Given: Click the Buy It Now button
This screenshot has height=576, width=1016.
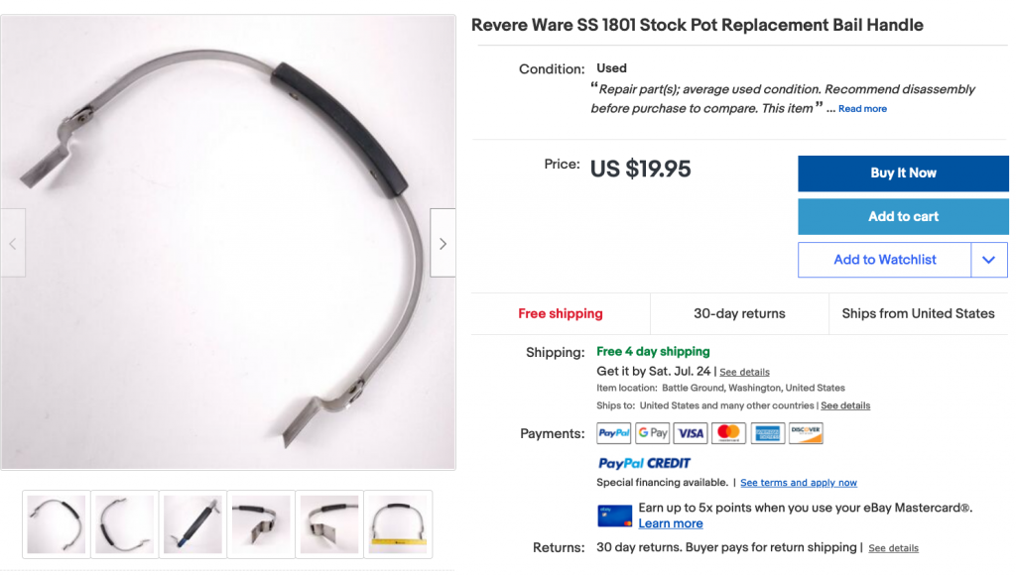Looking at the screenshot, I should click(x=903, y=173).
